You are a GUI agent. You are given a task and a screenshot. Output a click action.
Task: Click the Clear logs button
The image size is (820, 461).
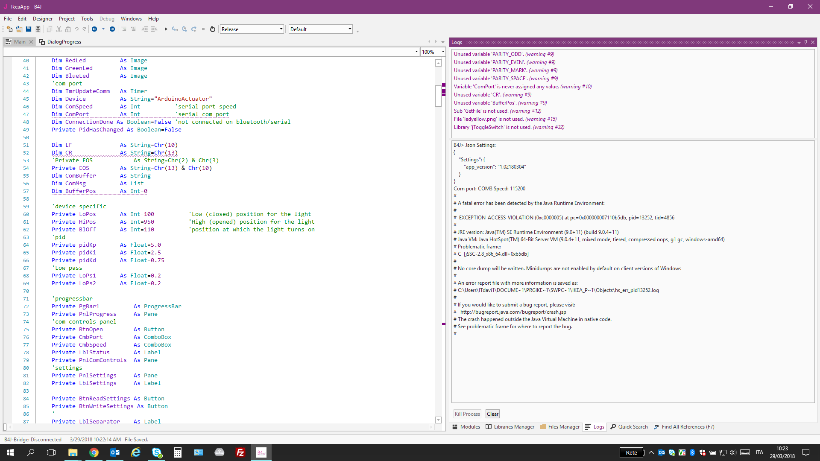[x=492, y=414]
